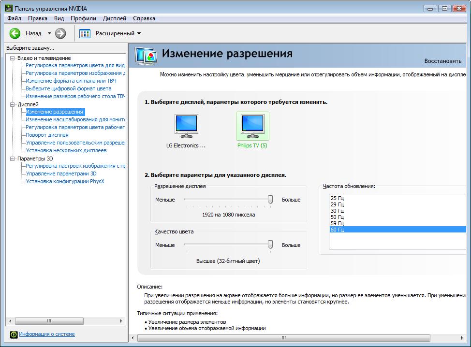Open Управление параметрами 3D

point(61,173)
